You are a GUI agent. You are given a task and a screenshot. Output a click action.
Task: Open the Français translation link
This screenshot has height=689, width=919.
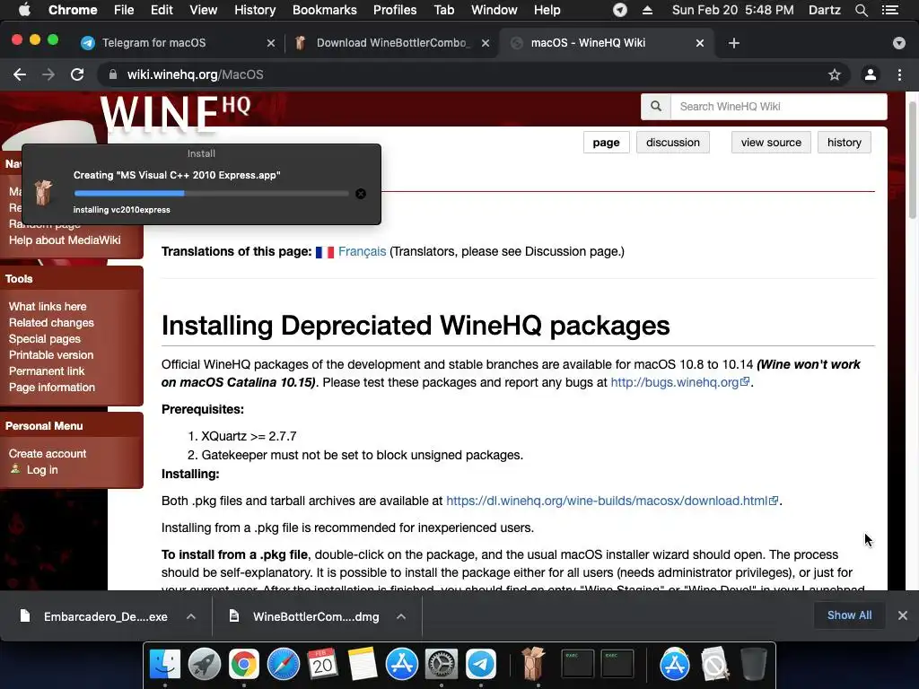(362, 251)
